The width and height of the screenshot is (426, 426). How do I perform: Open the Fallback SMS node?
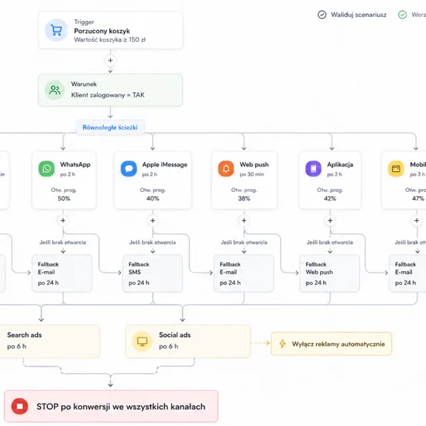(153, 273)
